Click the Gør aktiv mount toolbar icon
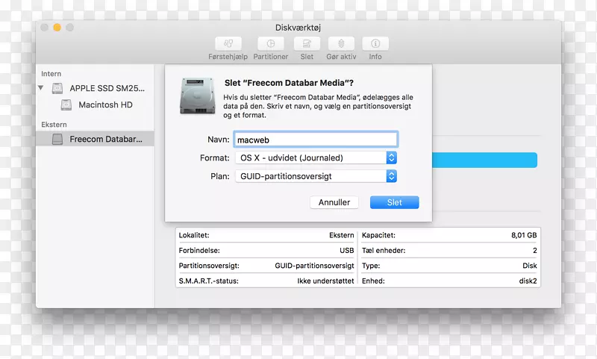 pyautogui.click(x=341, y=44)
